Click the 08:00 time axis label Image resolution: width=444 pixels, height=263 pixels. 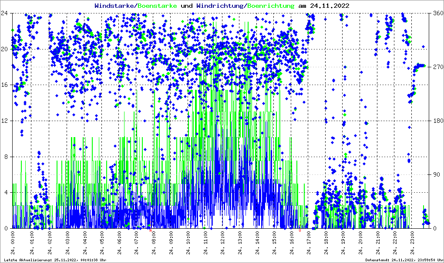coord(154,243)
